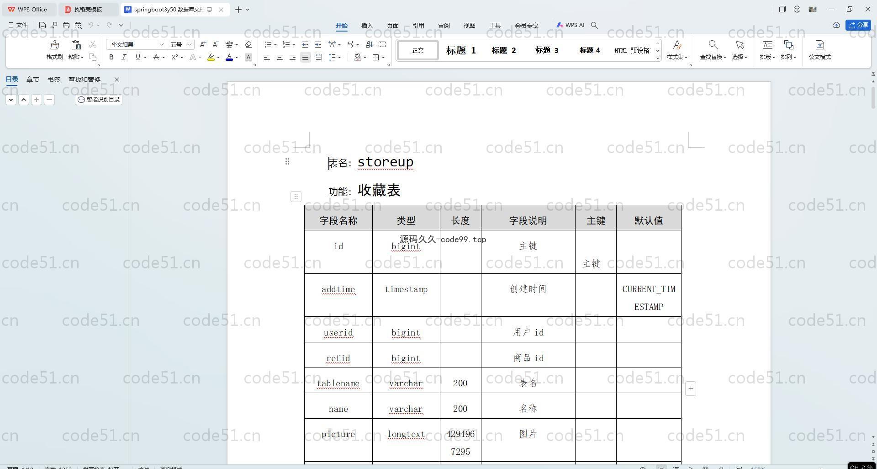Open the File (文件) menu
Screen dimensions: 877x469
pos(18,25)
